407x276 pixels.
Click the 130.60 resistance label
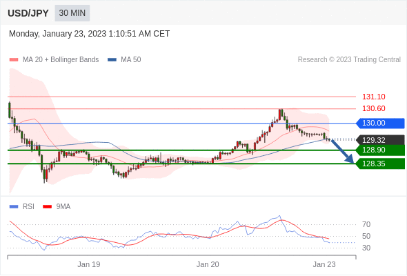click(373, 108)
